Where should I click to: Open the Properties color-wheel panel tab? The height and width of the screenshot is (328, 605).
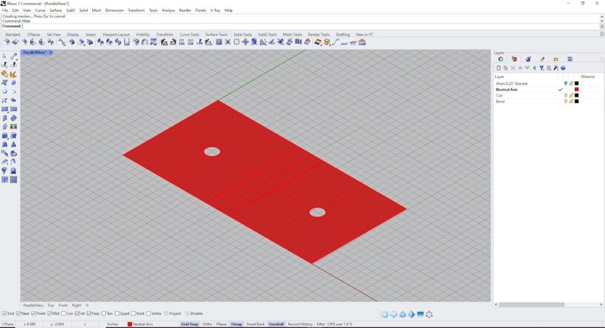click(500, 59)
